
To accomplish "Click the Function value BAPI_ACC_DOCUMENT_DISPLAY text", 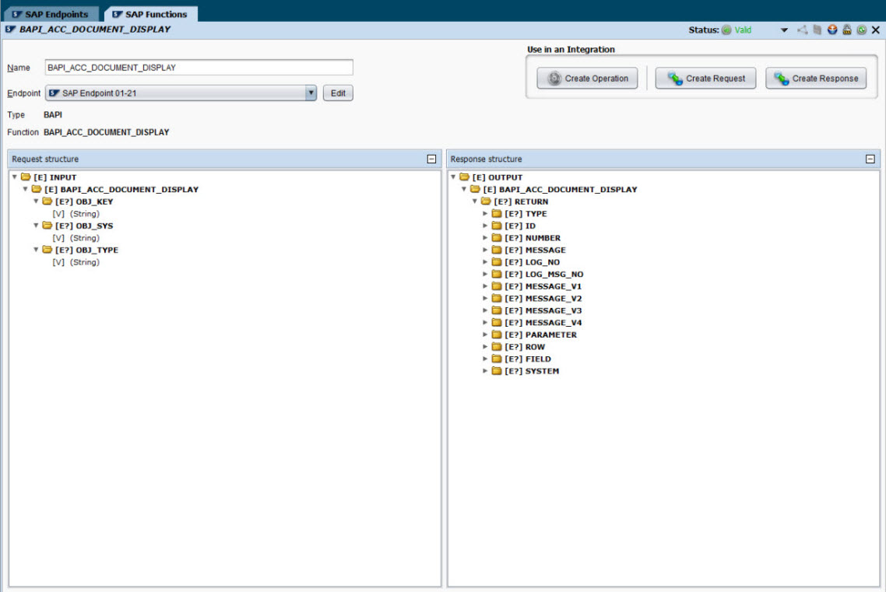I will [106, 132].
